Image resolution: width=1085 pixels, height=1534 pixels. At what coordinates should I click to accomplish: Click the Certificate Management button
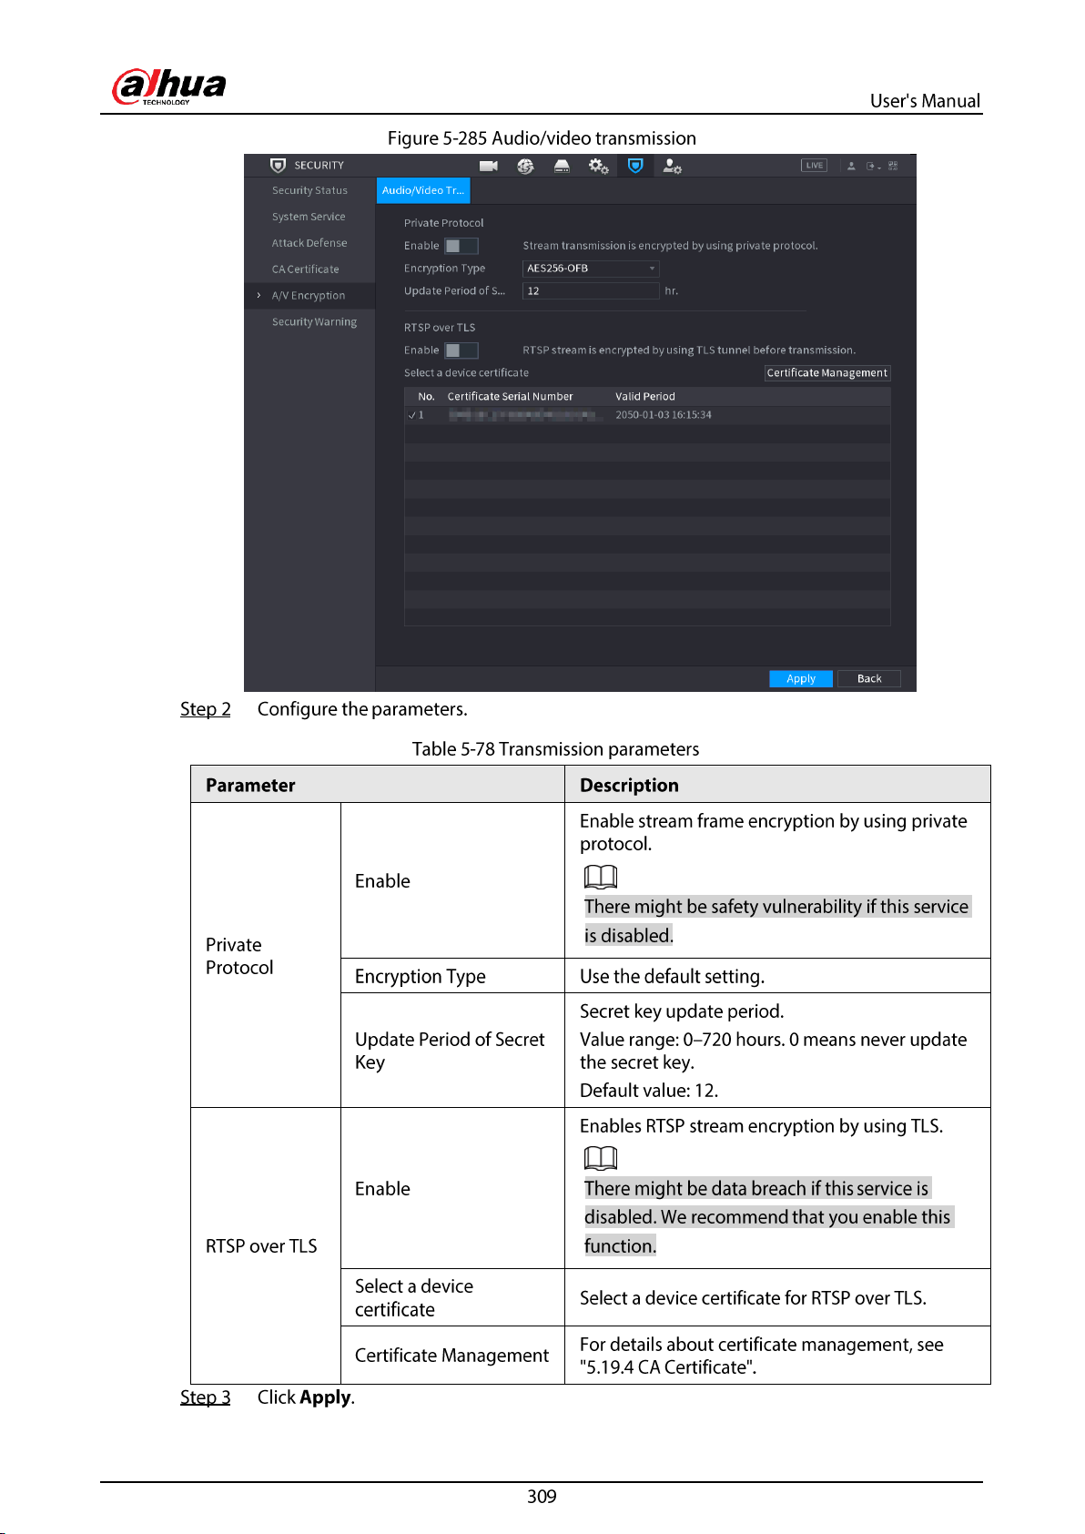[x=827, y=373]
